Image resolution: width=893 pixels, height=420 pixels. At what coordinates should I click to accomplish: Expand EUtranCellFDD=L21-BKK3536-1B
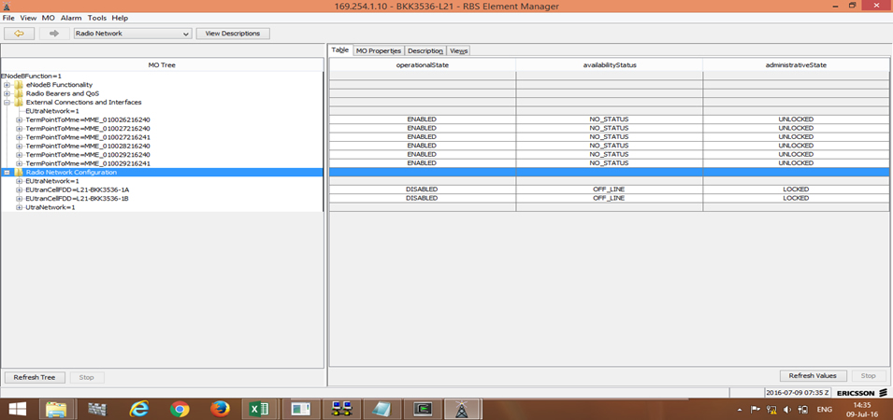pos(19,199)
